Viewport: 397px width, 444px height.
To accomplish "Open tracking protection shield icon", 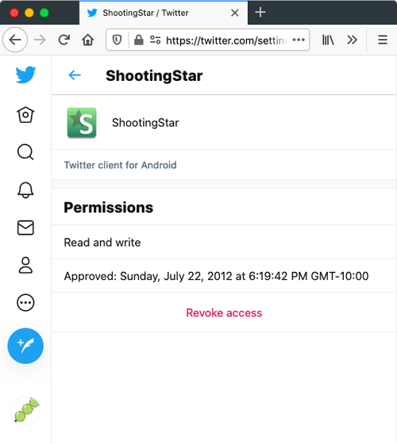I will click(x=118, y=40).
